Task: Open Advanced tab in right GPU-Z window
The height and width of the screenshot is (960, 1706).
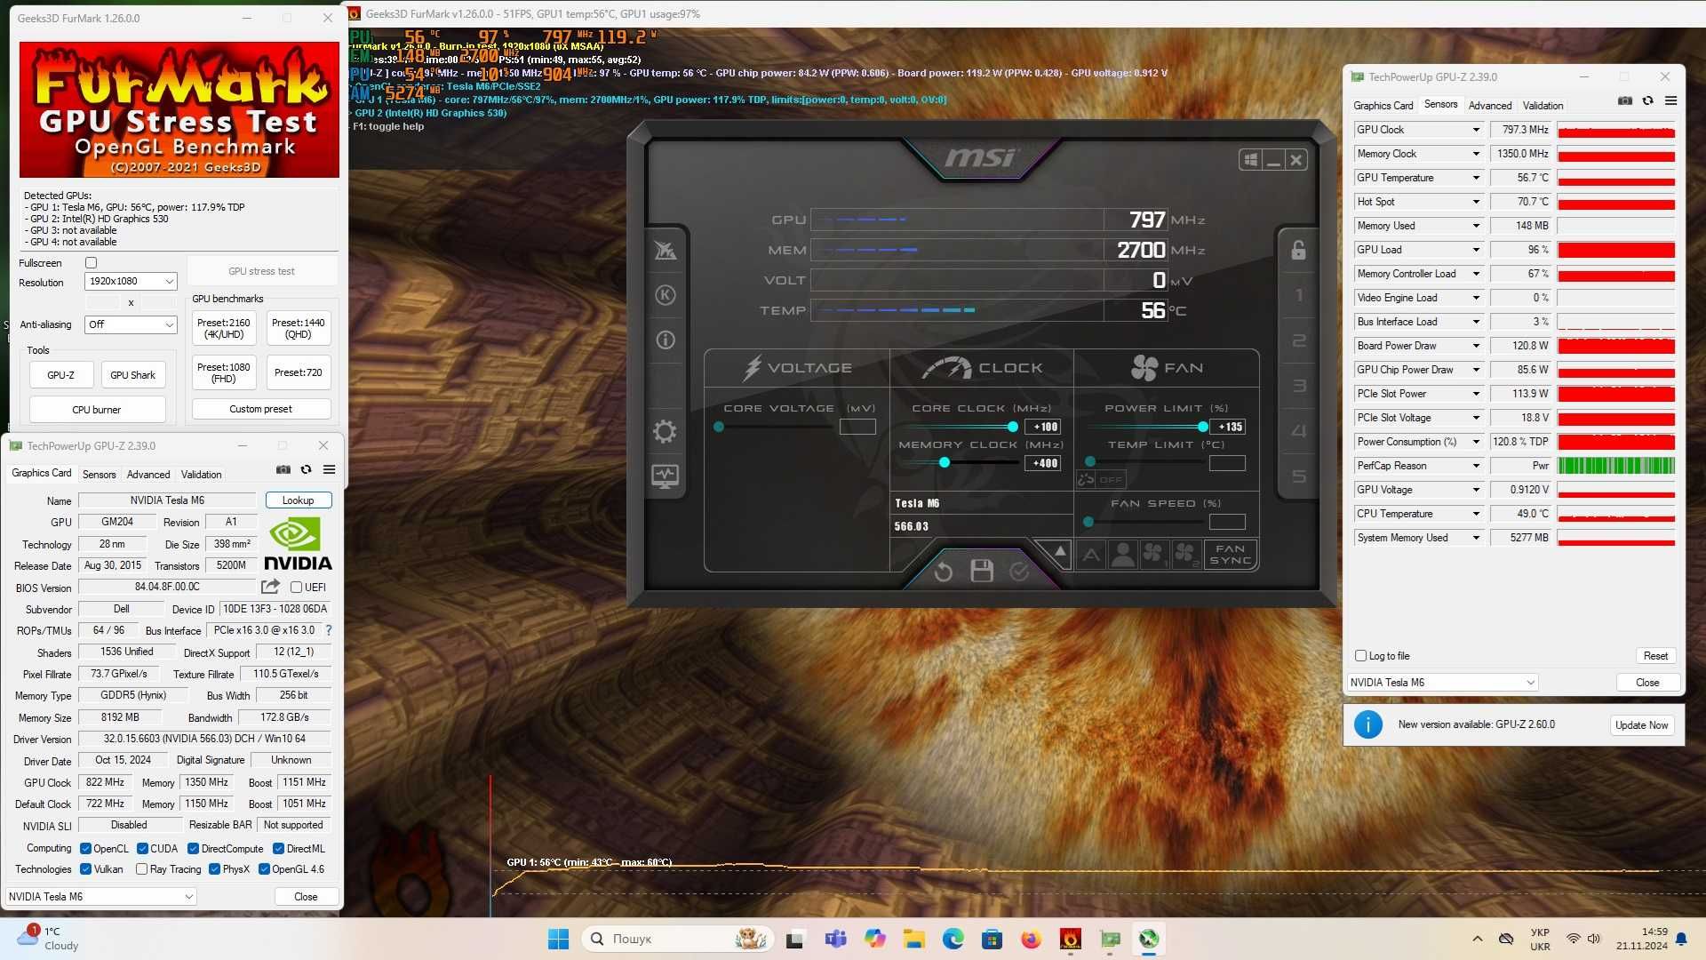Action: (1490, 106)
